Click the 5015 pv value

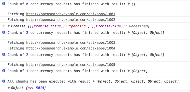point(40,88)
